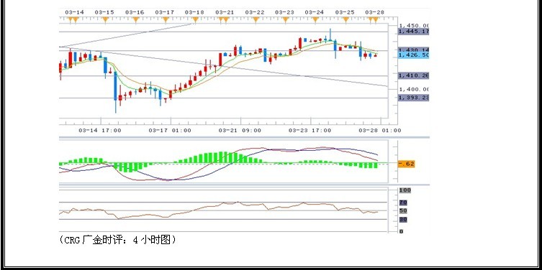Click the '03-28 01:00' time axis label
This screenshot has height=270, width=542.
[380, 131]
